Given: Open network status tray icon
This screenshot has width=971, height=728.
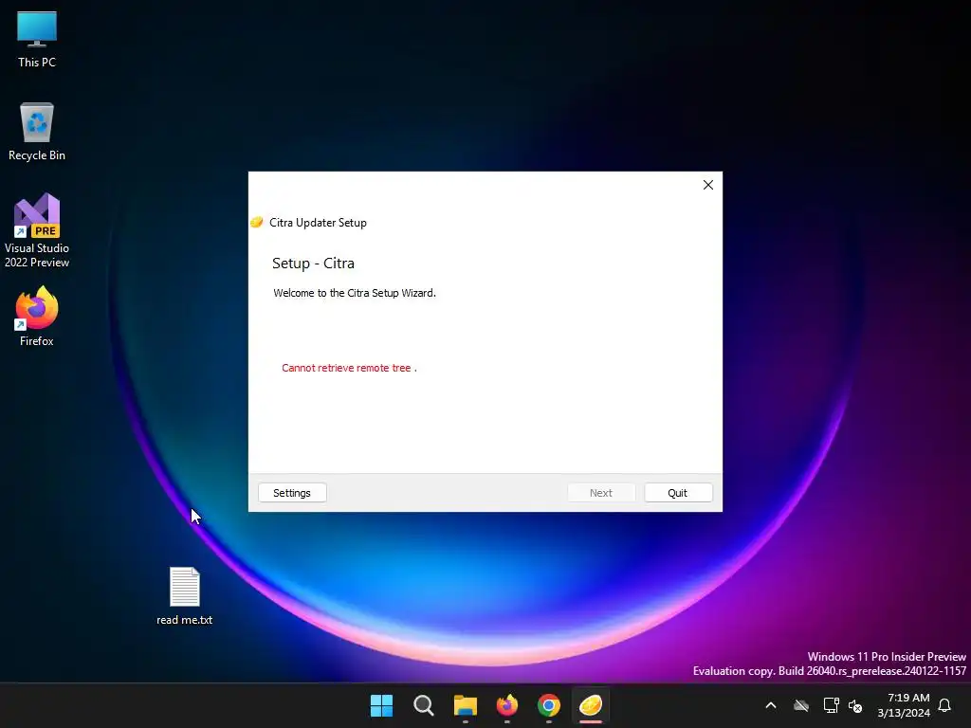Looking at the screenshot, I should tap(831, 705).
